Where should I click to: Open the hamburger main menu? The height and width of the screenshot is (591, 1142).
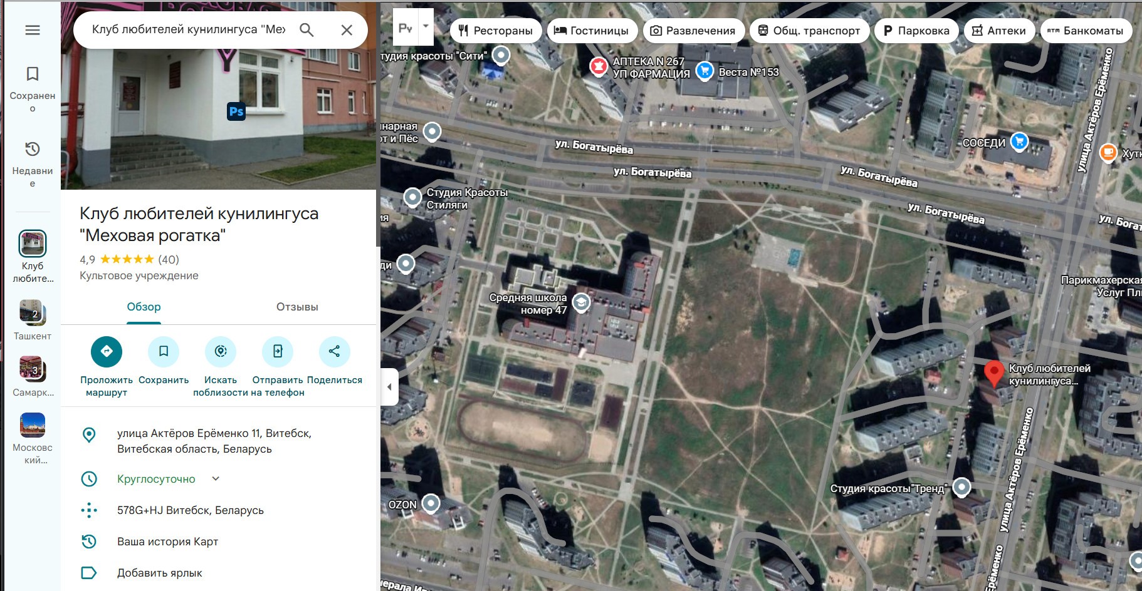[x=33, y=30]
